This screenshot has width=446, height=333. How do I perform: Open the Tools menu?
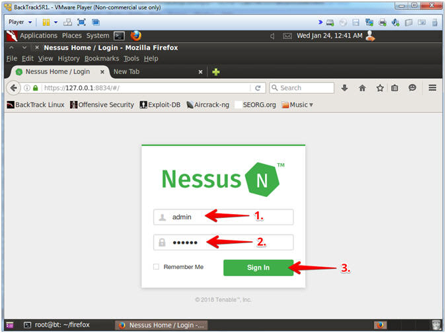131,59
